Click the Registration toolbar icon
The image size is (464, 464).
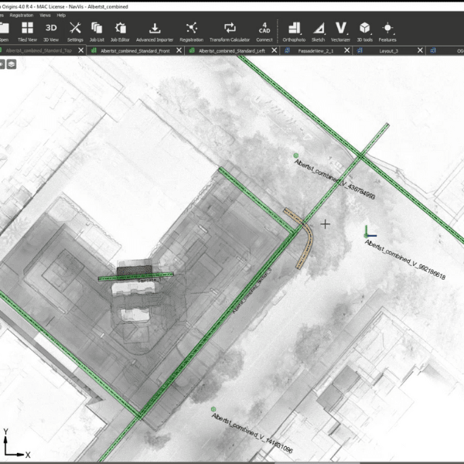point(191,30)
